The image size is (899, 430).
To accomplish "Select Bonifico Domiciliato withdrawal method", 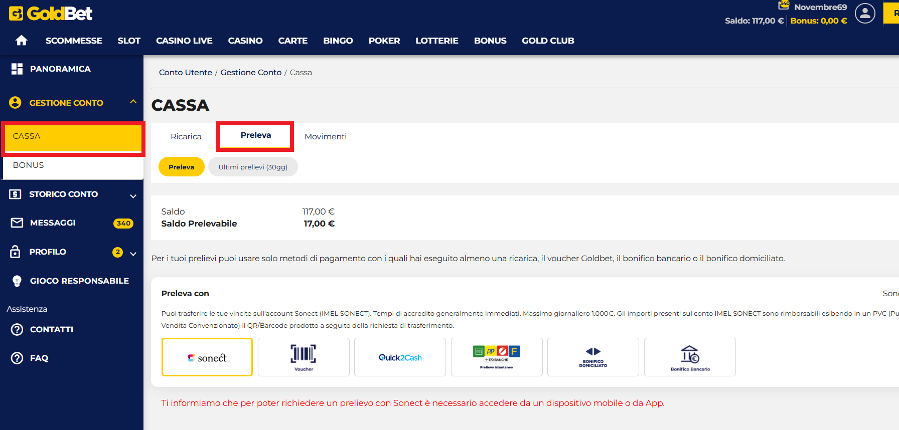I will pyautogui.click(x=593, y=357).
